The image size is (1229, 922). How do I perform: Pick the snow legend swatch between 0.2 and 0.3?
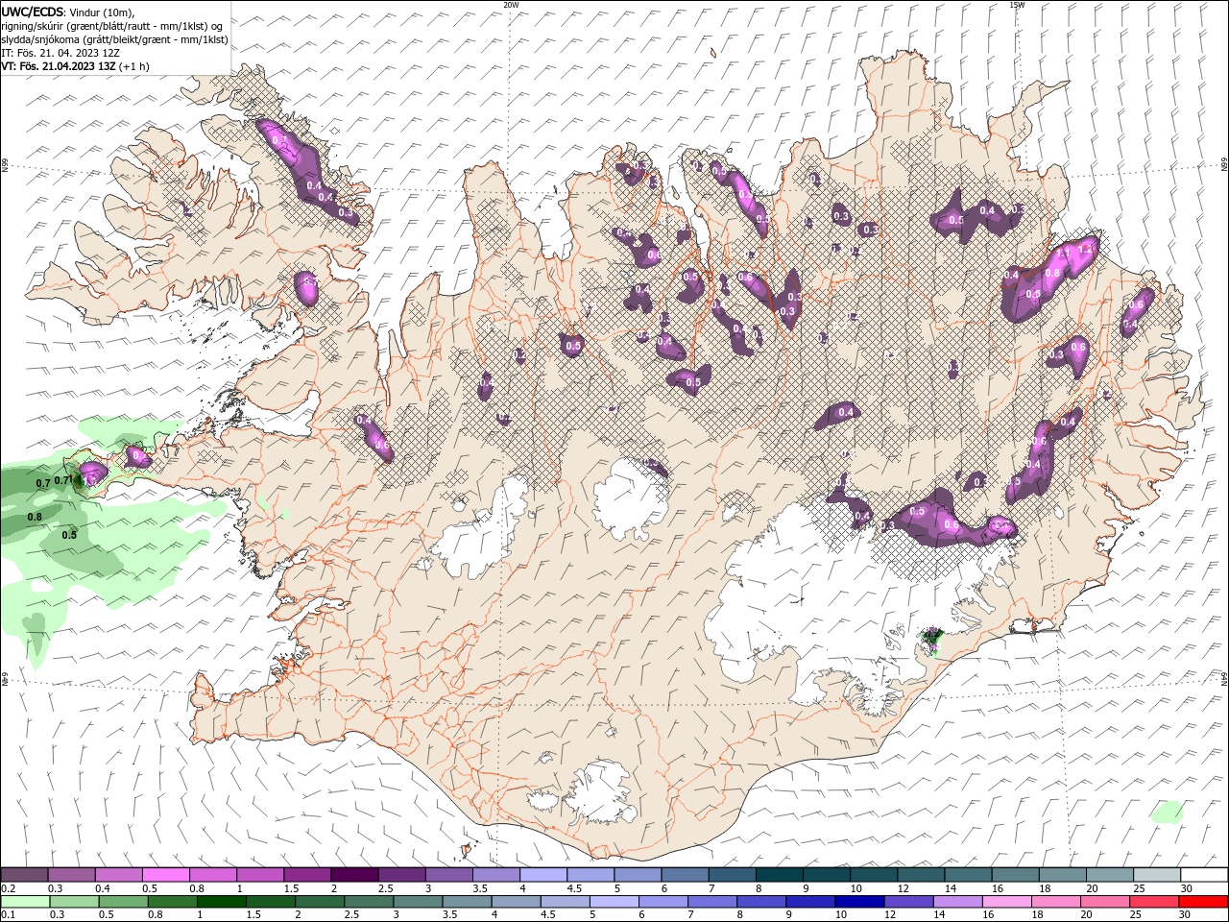click(x=24, y=875)
